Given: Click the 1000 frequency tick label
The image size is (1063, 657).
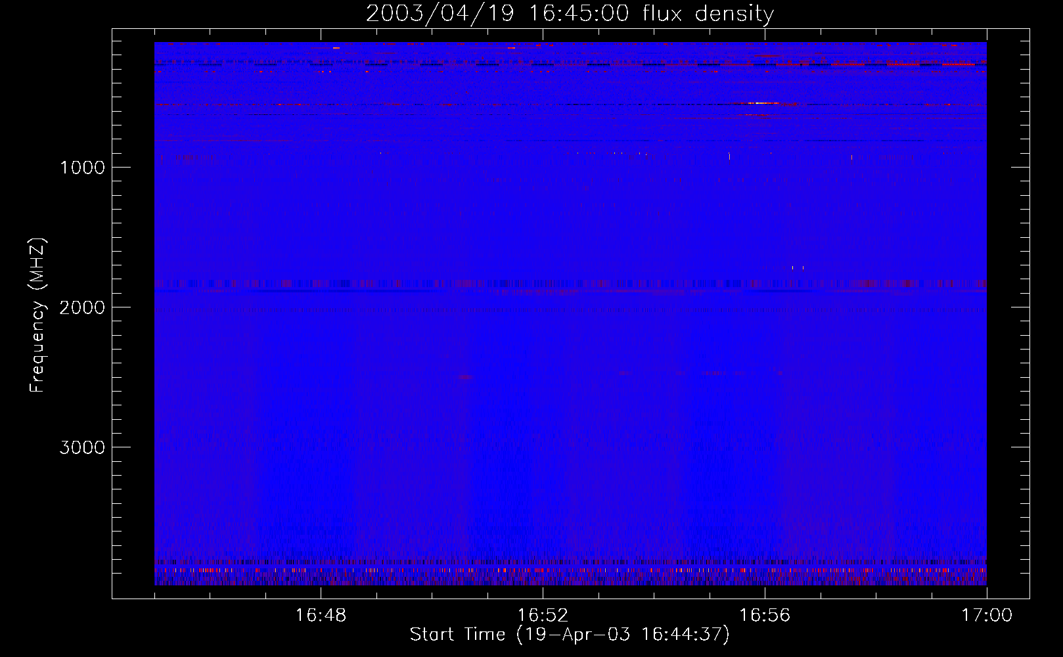Looking at the screenshot, I should click(82, 168).
